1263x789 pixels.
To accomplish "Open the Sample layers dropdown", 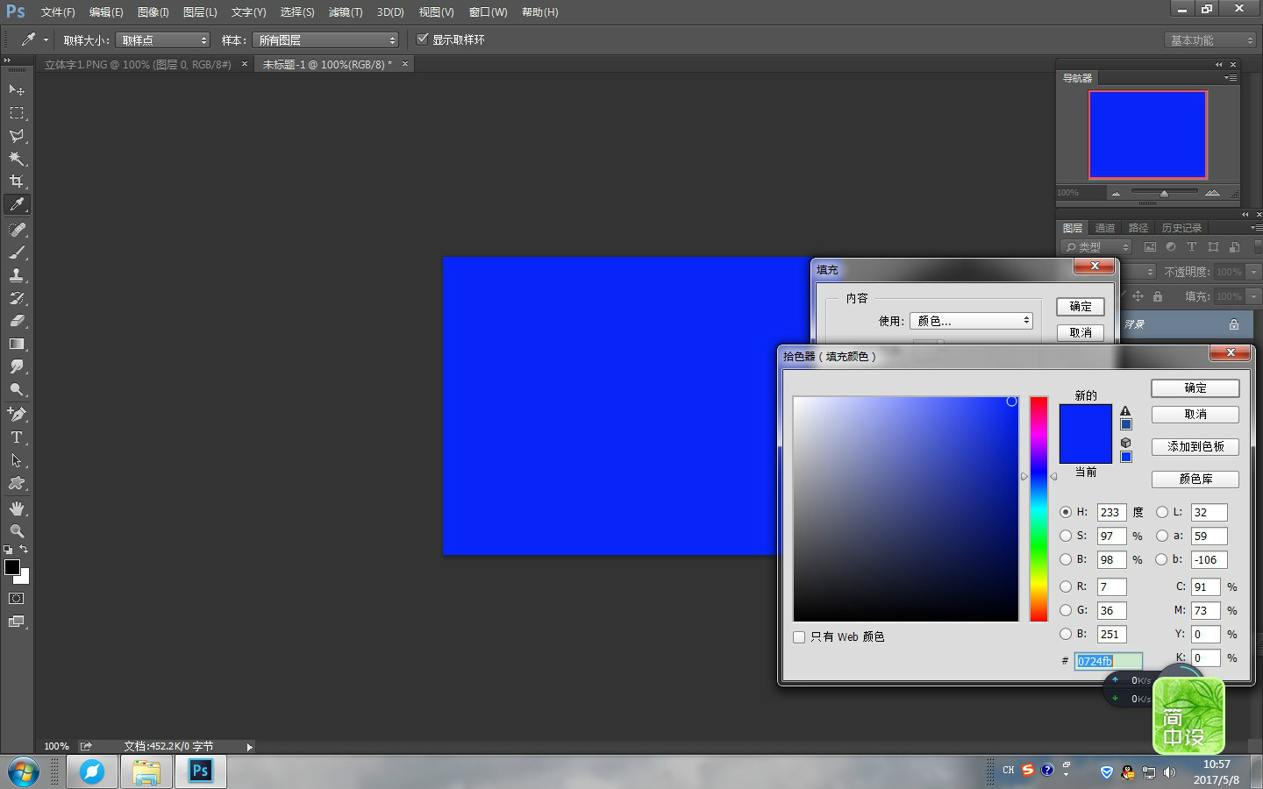I will pyautogui.click(x=325, y=40).
